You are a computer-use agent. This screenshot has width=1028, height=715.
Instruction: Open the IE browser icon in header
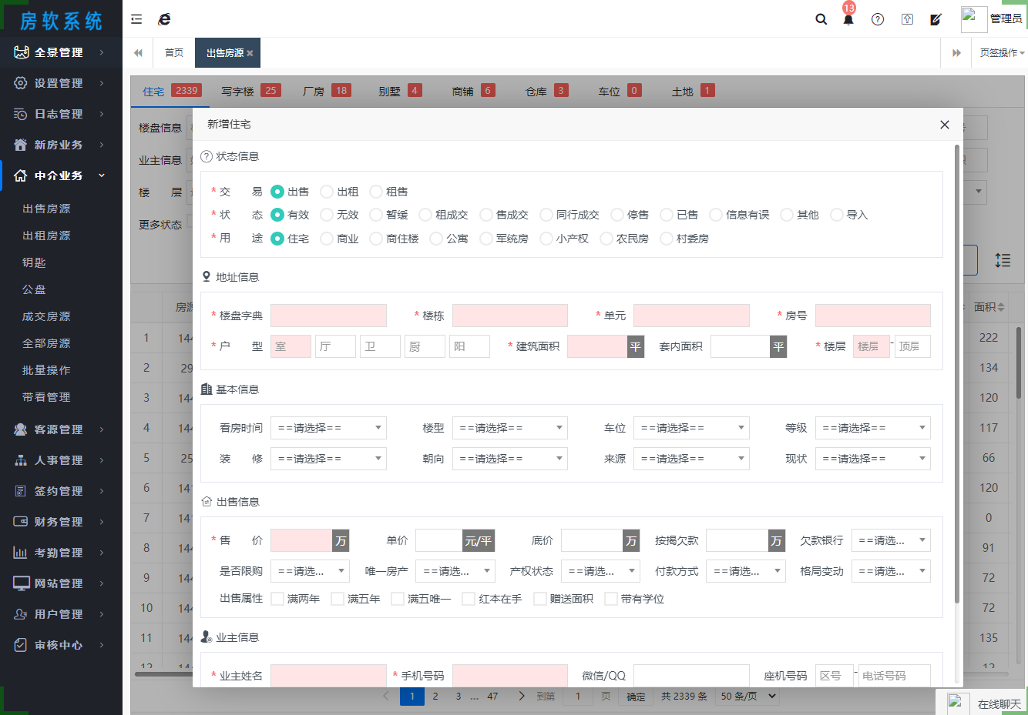point(164,19)
